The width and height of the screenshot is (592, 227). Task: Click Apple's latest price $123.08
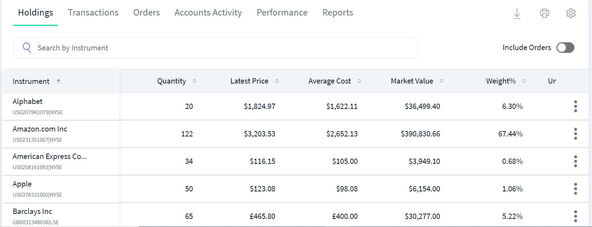coord(262,189)
